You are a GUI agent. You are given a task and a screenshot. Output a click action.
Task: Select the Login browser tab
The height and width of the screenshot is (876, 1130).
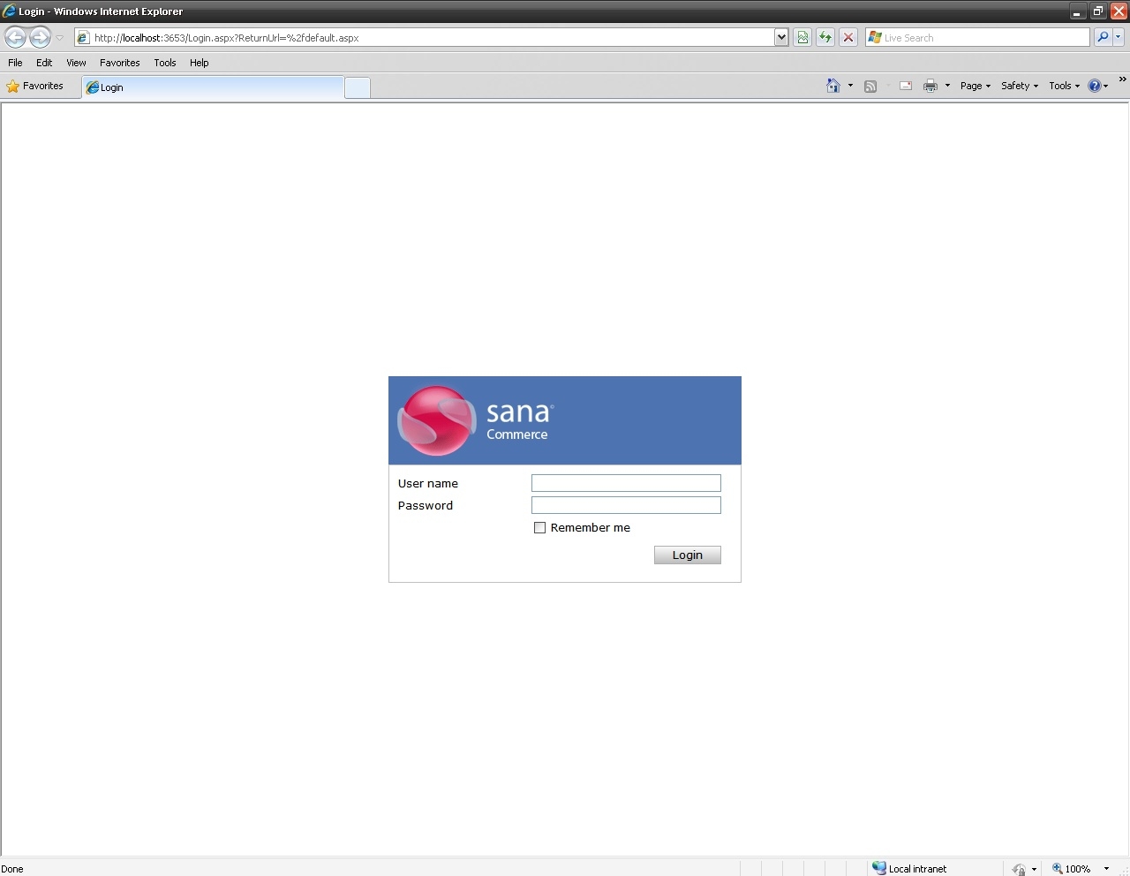[x=213, y=87]
